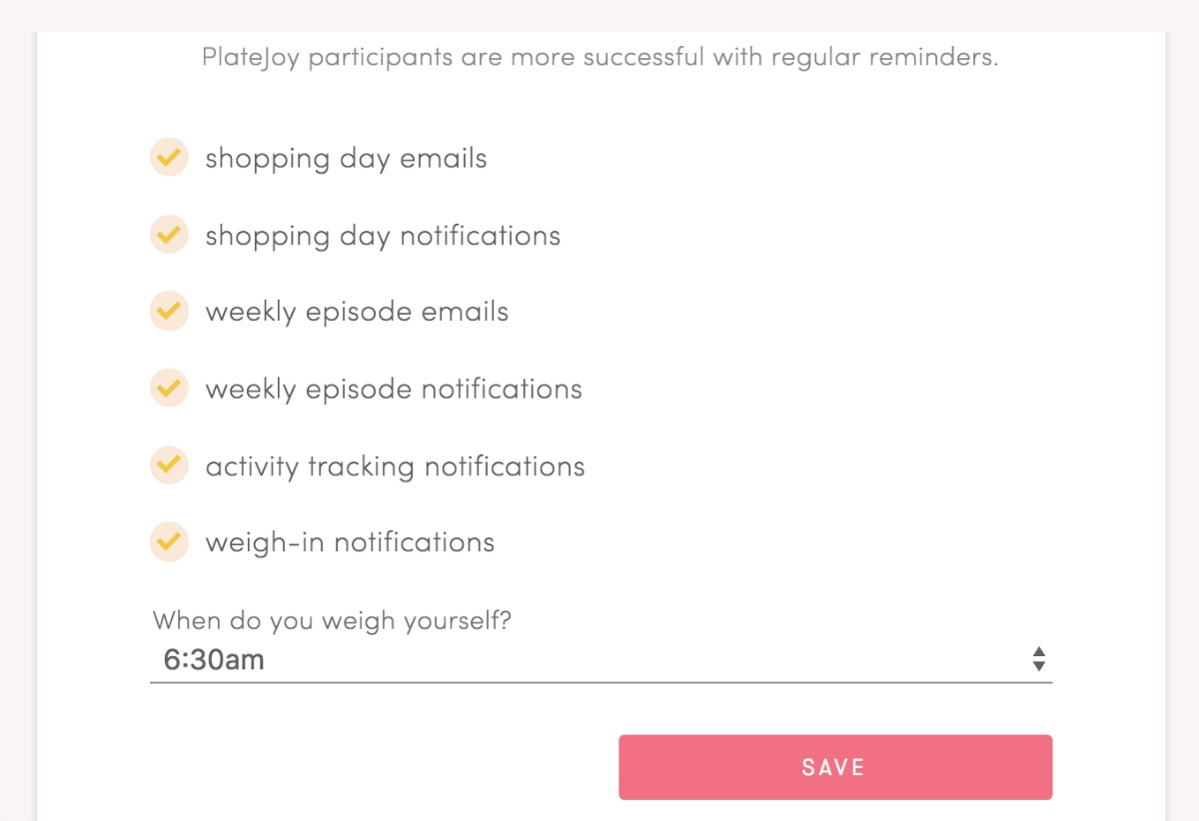
Task: Select the "shopping day notifications" label text
Action: [x=383, y=236]
